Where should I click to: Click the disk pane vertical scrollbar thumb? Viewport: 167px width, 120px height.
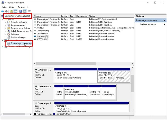pos(132,84)
